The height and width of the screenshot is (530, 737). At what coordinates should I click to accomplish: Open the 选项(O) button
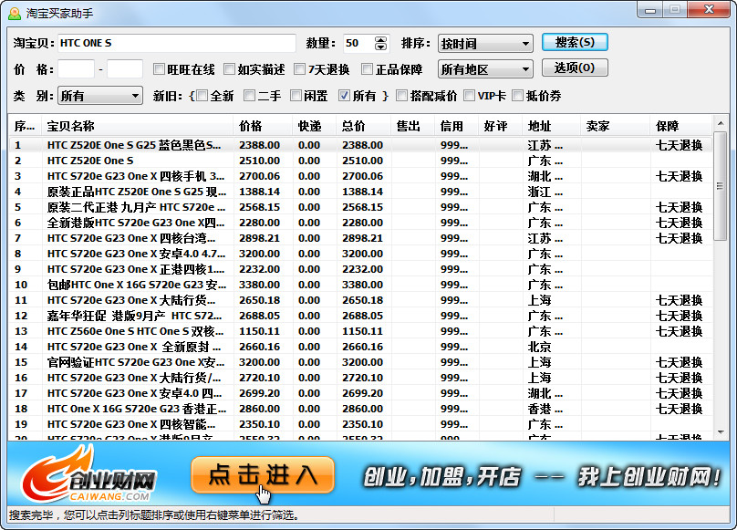575,68
